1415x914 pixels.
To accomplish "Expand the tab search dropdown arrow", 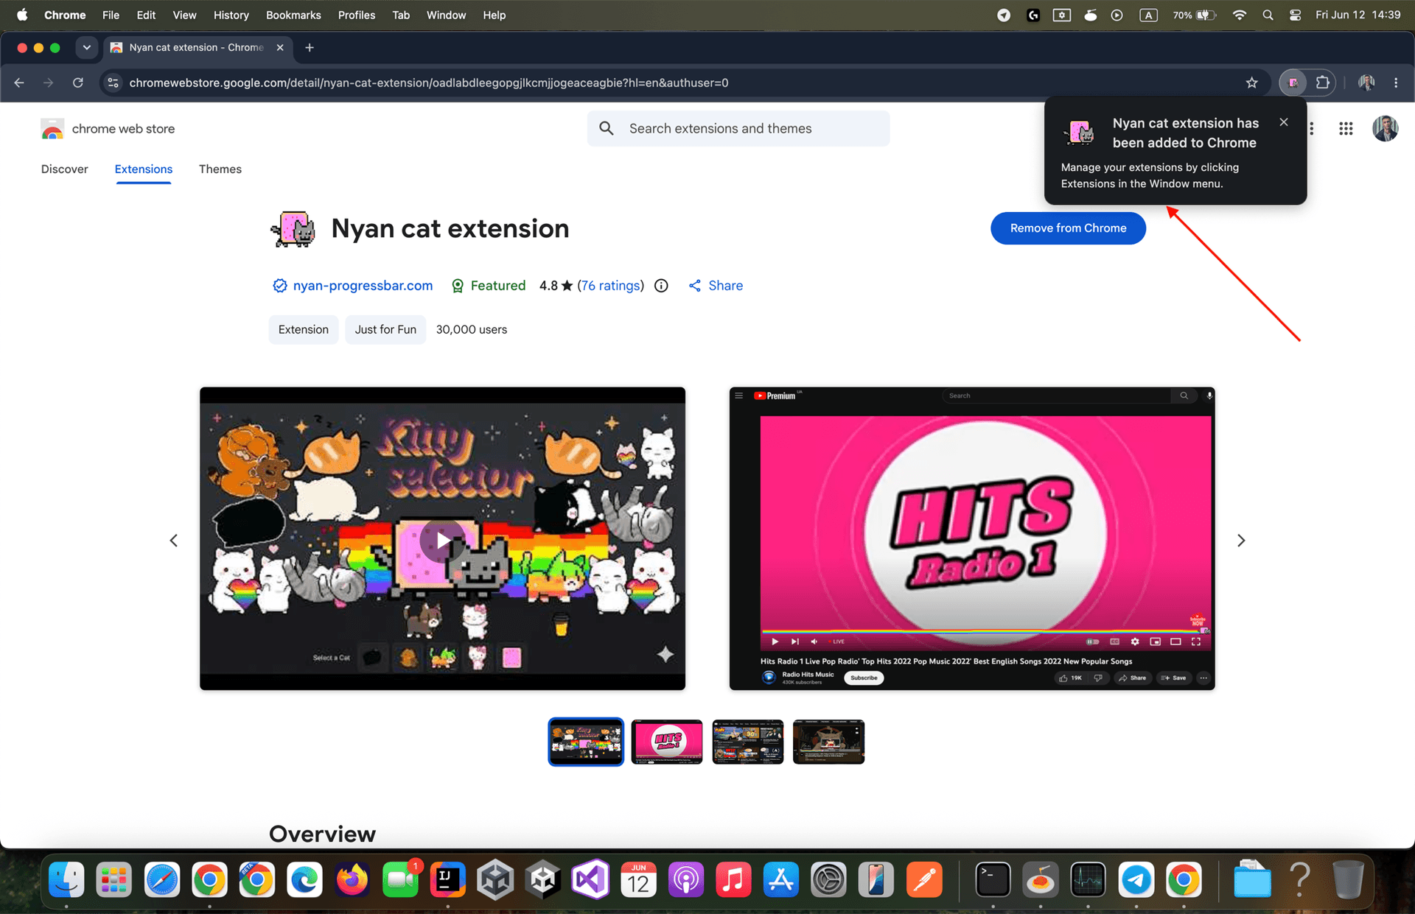I will pyautogui.click(x=86, y=47).
